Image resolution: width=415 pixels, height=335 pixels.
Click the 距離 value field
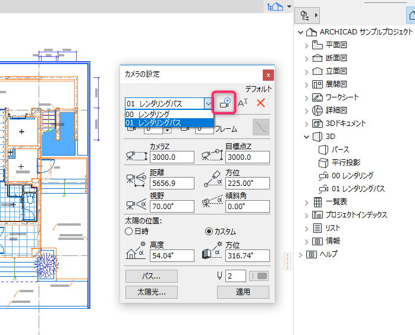pos(172,183)
